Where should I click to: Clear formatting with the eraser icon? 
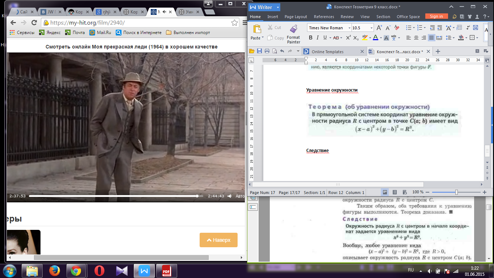point(397,28)
